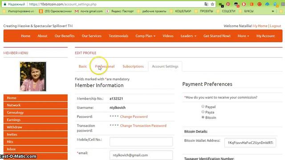Screen dimensions: 285x160
Task: Select the Payza commission option
Action: pos(203,112)
